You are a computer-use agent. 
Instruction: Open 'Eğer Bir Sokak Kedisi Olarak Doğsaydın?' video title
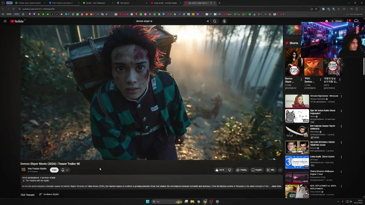tap(323, 112)
